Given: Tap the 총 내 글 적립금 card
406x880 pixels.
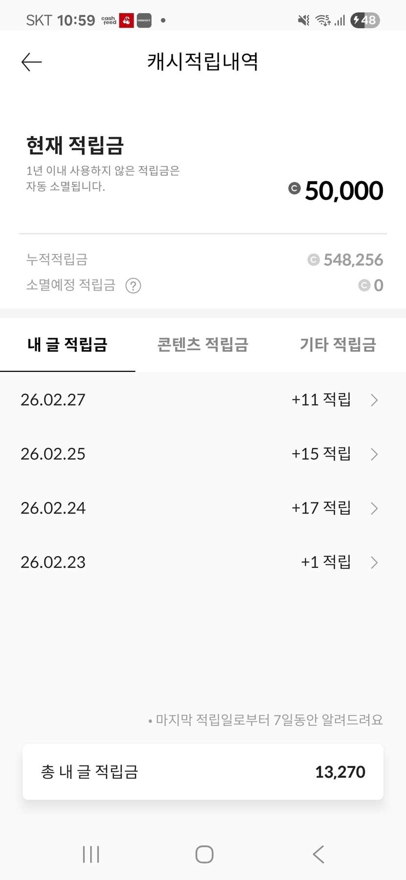Looking at the screenshot, I should 203,772.
